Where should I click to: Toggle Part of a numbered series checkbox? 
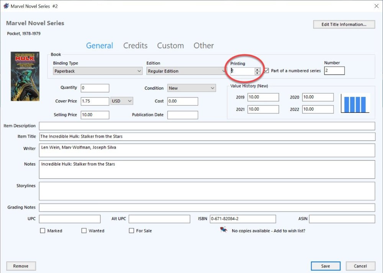267,71
